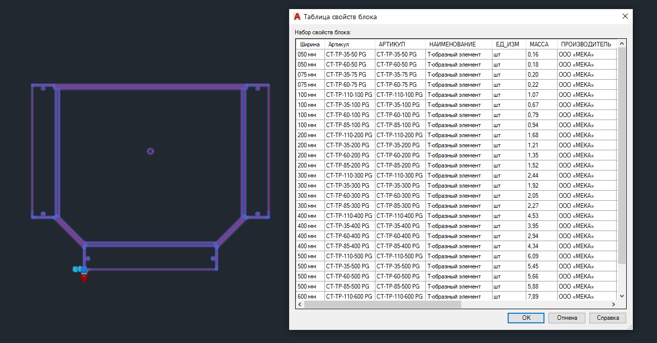This screenshot has width=657, height=343.
Task: Click the ПРОИЗВОДИТЕЛЬ column header
Action: (x=587, y=44)
